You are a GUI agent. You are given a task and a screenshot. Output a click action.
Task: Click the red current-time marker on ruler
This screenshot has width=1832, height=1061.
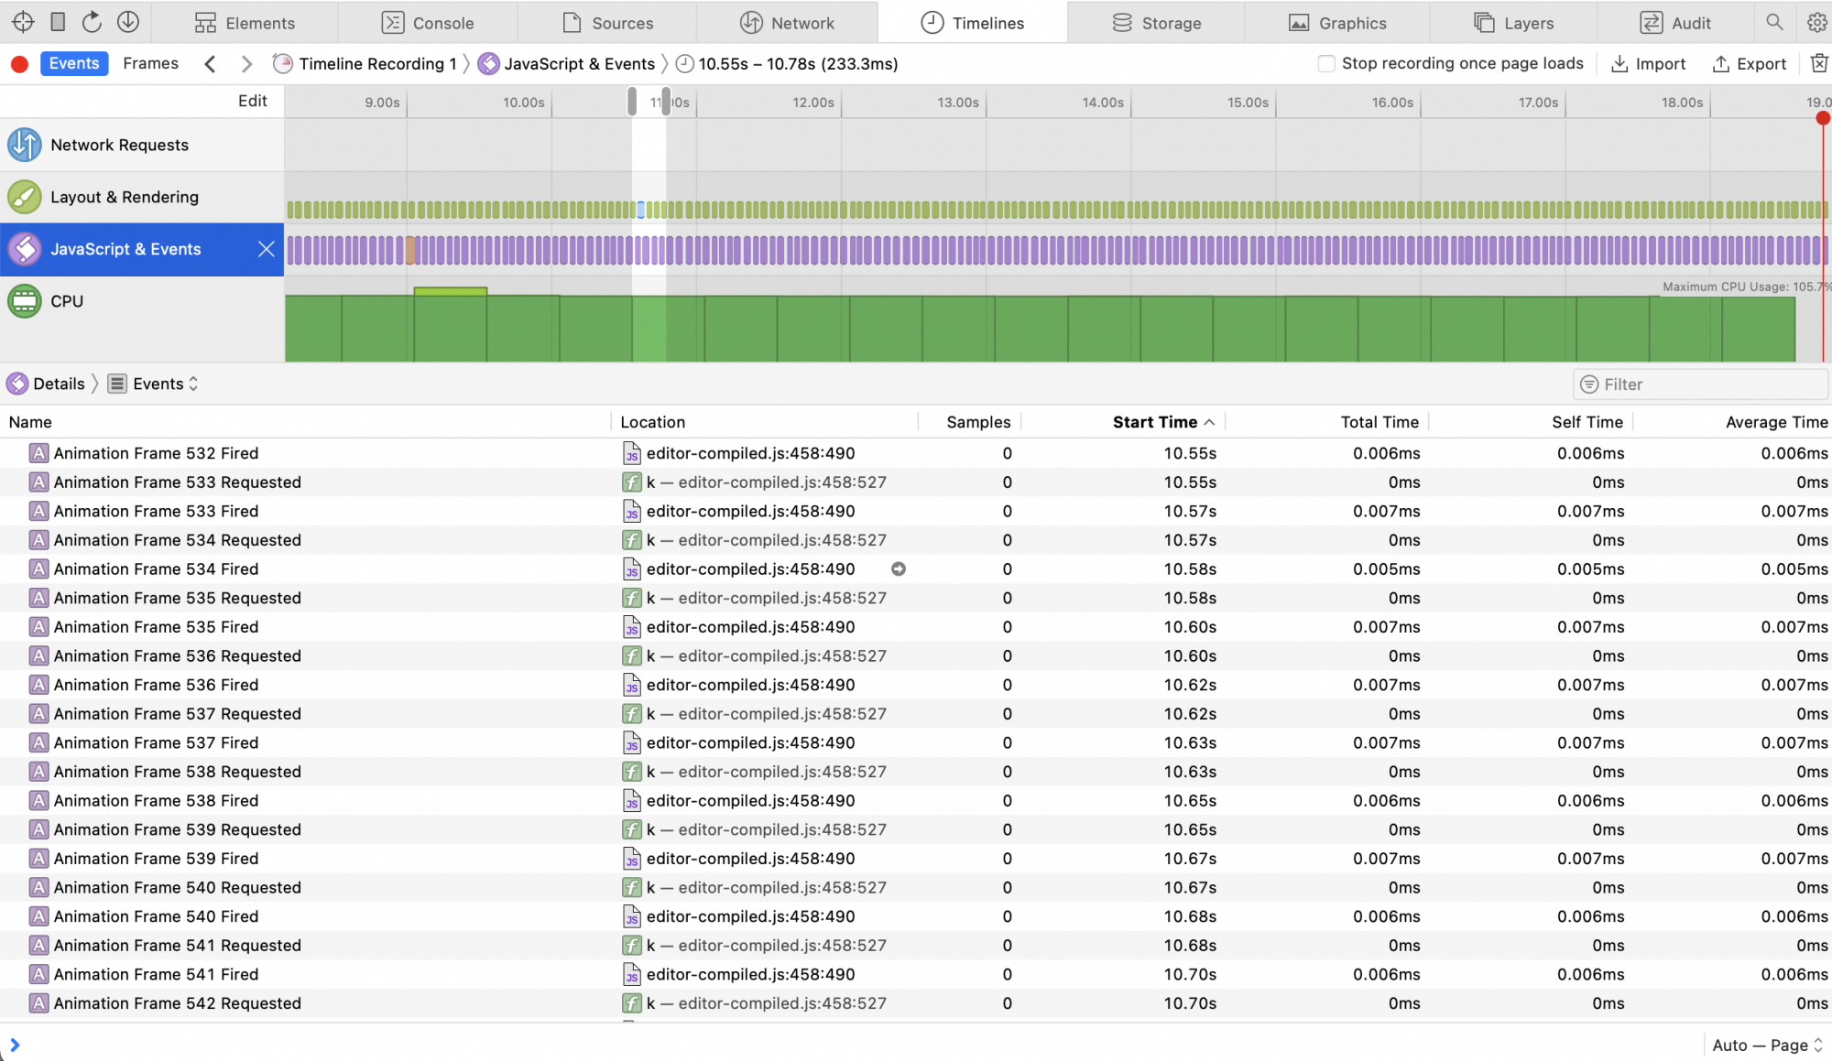pos(1823,117)
